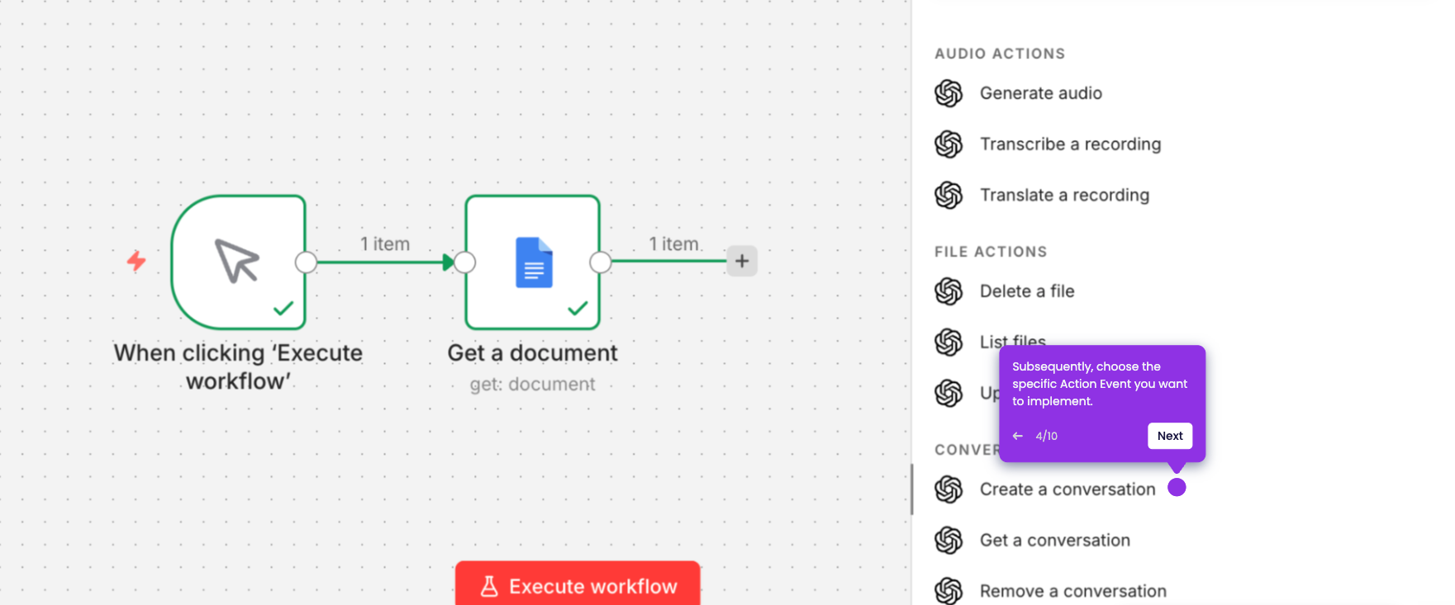
Task: Click the '1 item' label after Get a document
Action: point(674,244)
